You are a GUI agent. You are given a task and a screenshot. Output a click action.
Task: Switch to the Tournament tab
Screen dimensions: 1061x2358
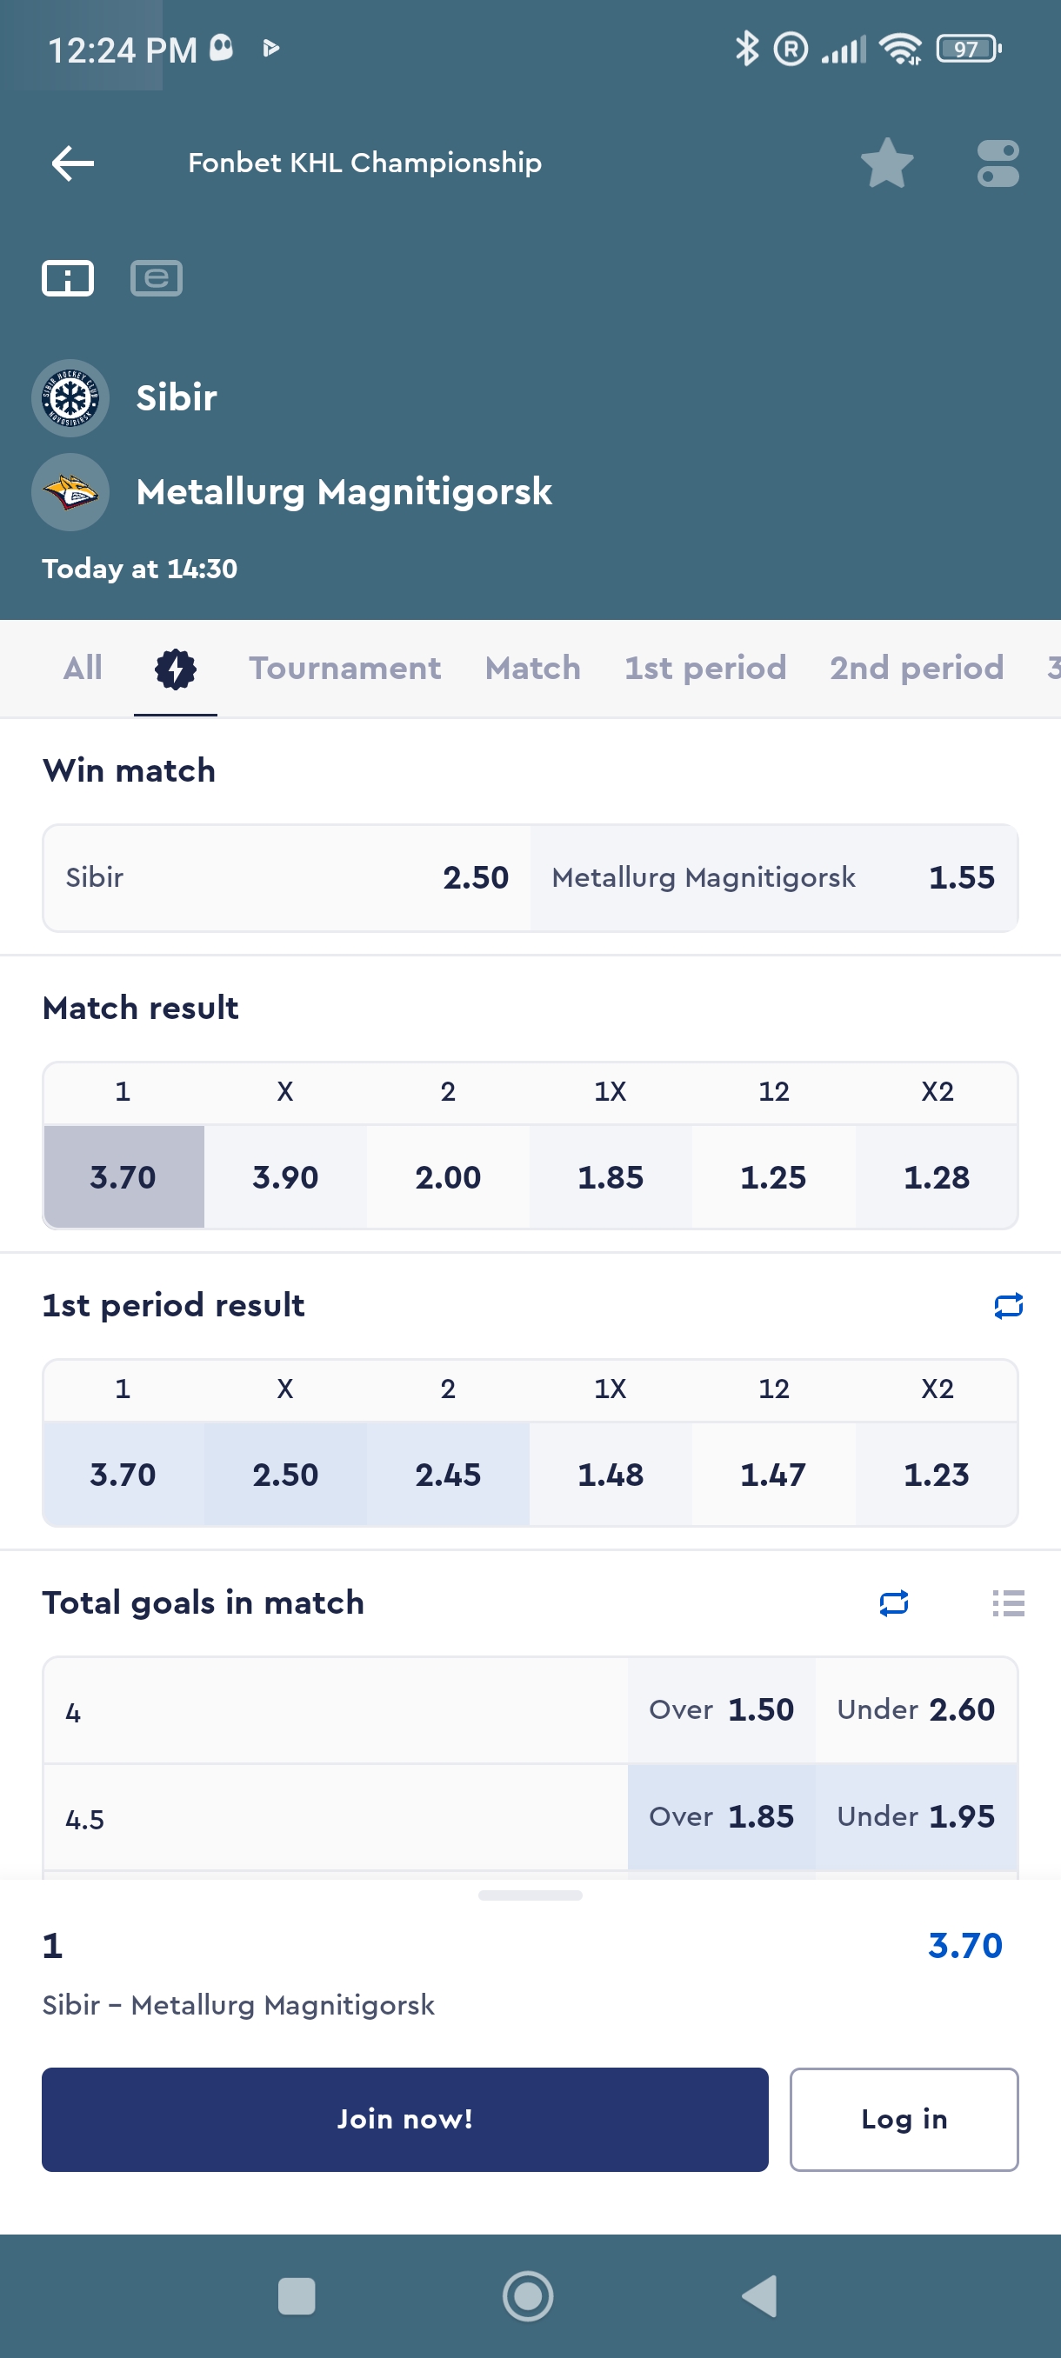pos(344,669)
